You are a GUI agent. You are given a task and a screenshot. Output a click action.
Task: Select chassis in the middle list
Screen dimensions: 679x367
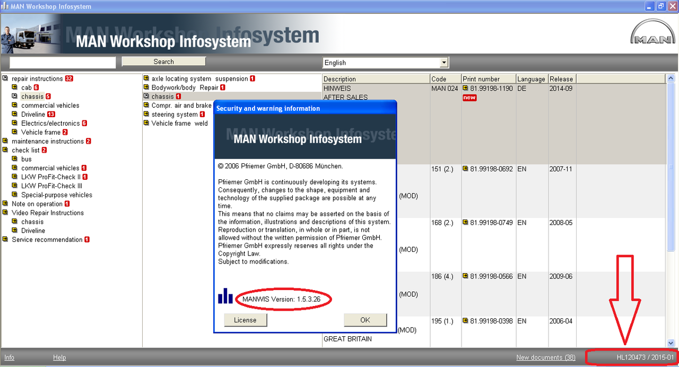click(x=162, y=97)
